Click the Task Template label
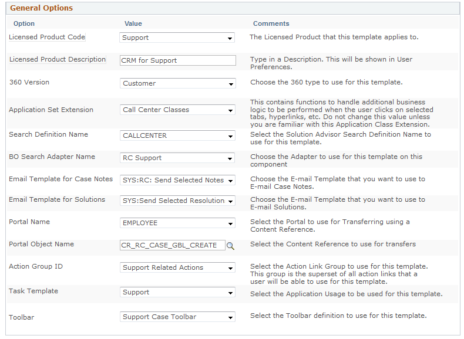This screenshot has height=339, width=464. click(x=33, y=291)
